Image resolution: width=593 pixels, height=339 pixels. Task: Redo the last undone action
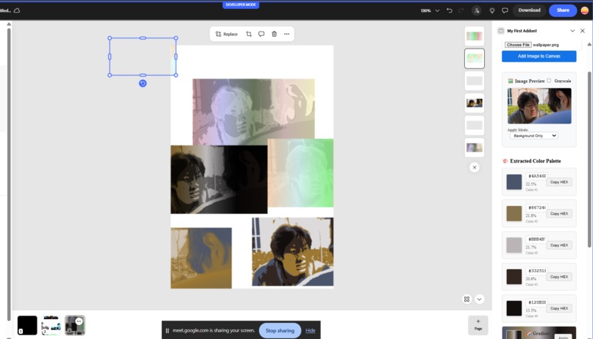461,10
